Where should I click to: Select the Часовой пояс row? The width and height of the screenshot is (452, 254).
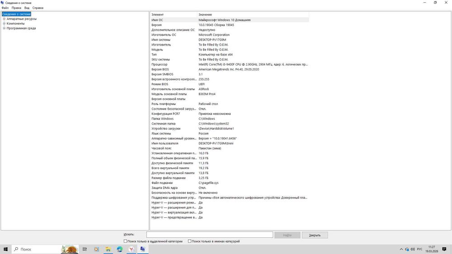tap(230, 148)
